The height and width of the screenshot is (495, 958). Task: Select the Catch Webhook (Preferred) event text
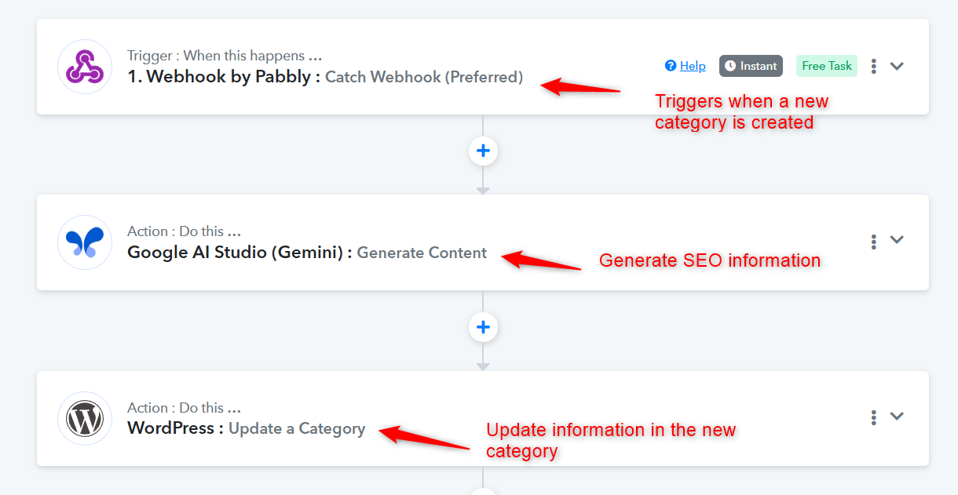point(423,77)
